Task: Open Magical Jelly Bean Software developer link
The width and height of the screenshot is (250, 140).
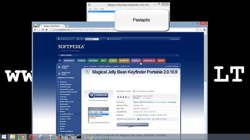Action: 143,102
